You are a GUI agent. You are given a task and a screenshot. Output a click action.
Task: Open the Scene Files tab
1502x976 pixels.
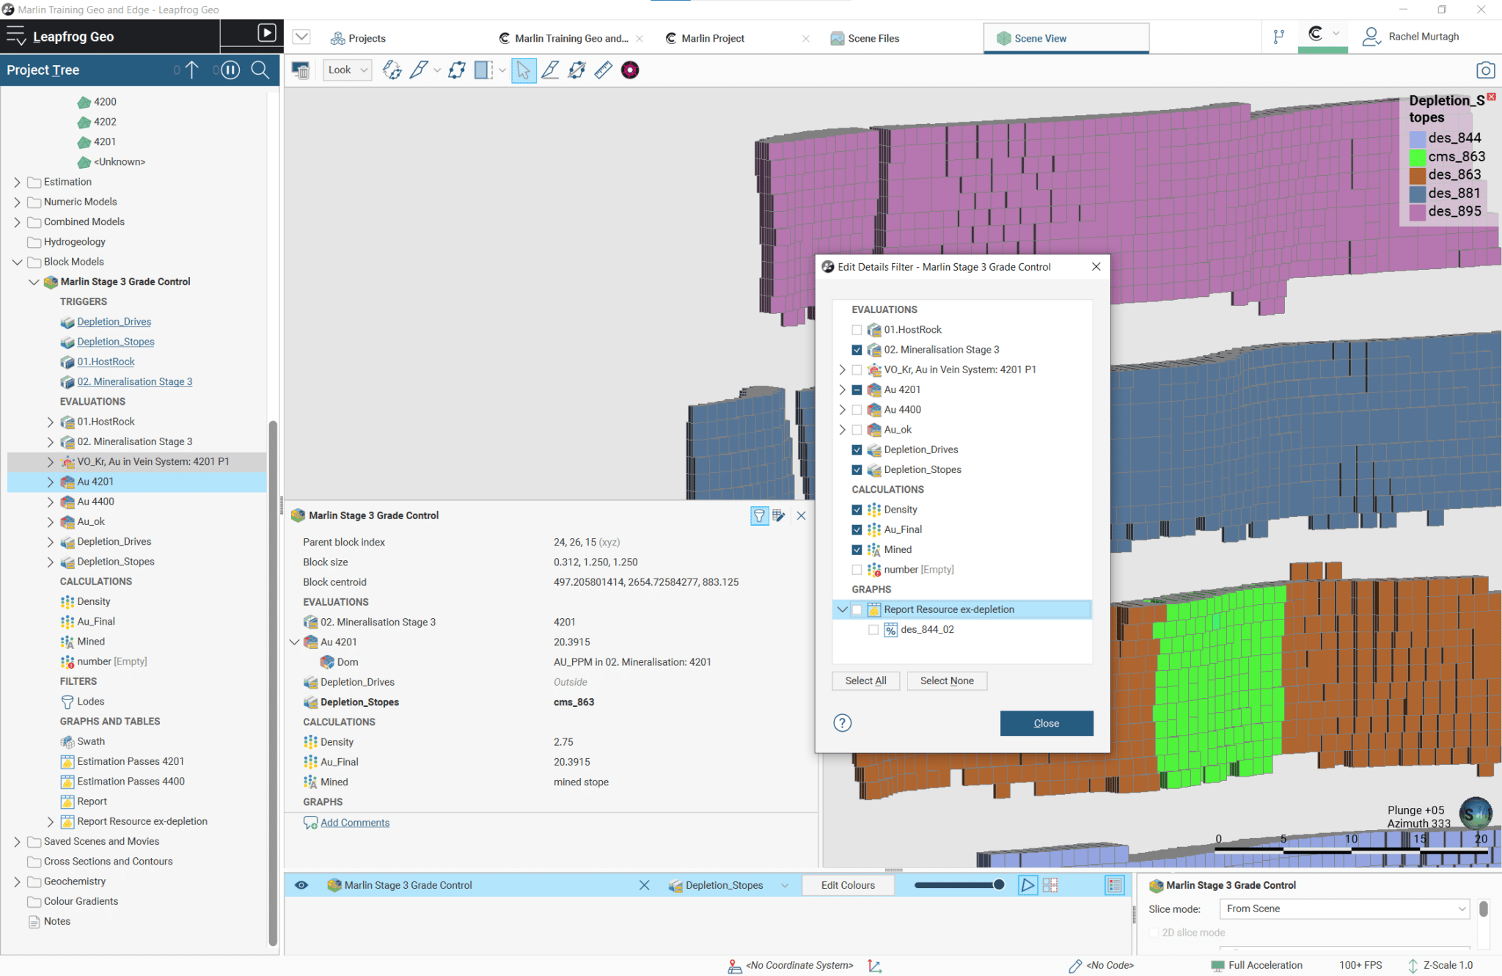tap(865, 38)
